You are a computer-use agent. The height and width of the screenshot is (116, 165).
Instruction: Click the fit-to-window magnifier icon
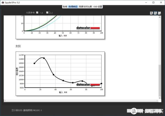[159, 13]
